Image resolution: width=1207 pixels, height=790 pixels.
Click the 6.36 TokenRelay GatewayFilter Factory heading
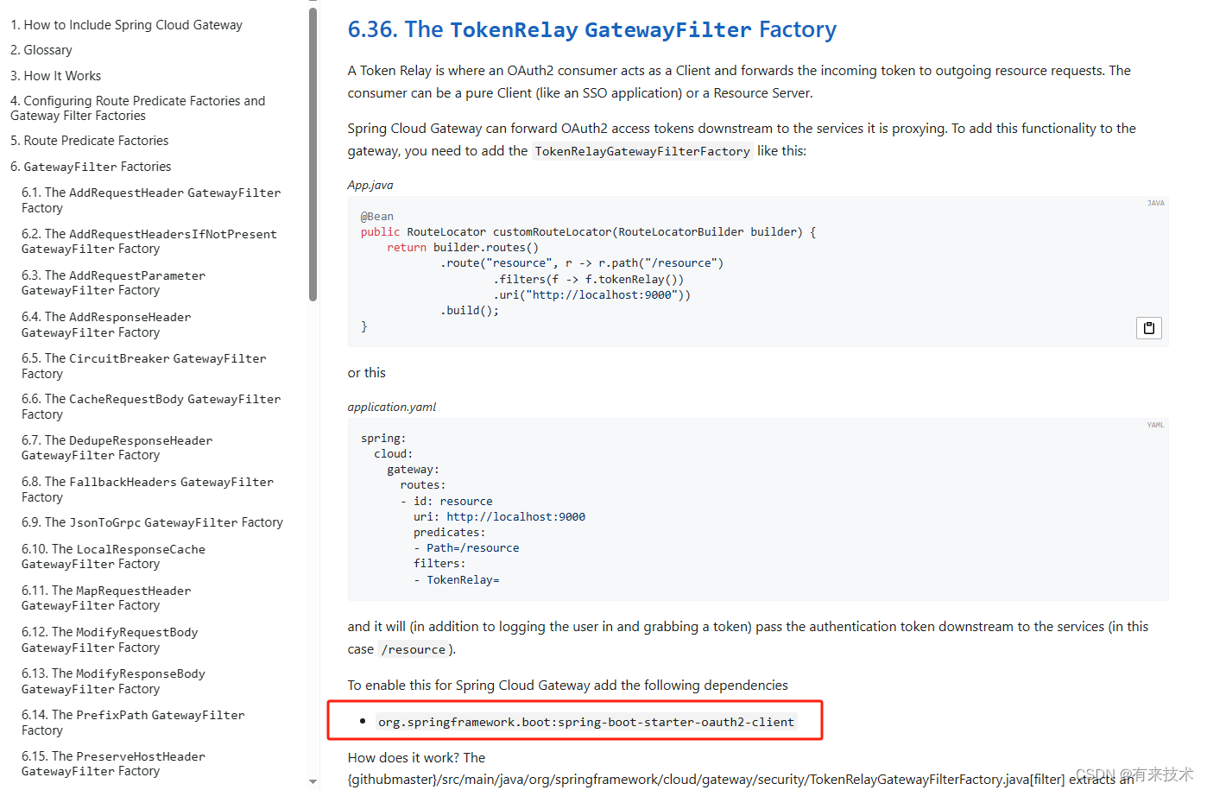tap(591, 29)
